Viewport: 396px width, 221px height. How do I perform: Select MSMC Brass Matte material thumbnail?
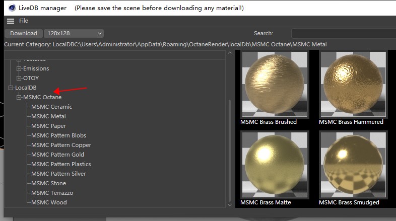pyautogui.click(x=275, y=165)
